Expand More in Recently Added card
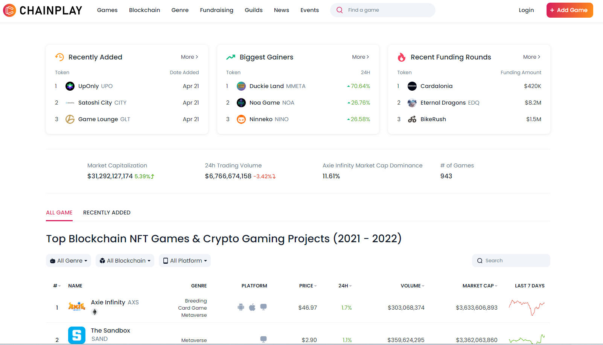 [x=189, y=57]
